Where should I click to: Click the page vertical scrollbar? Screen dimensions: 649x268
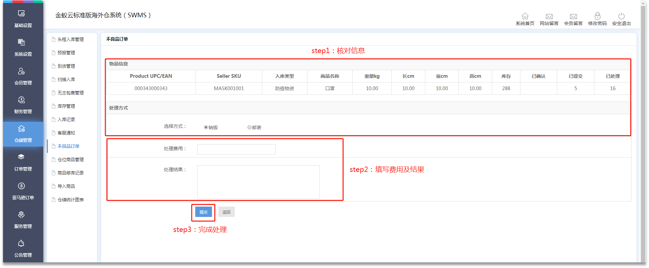[x=643, y=133]
